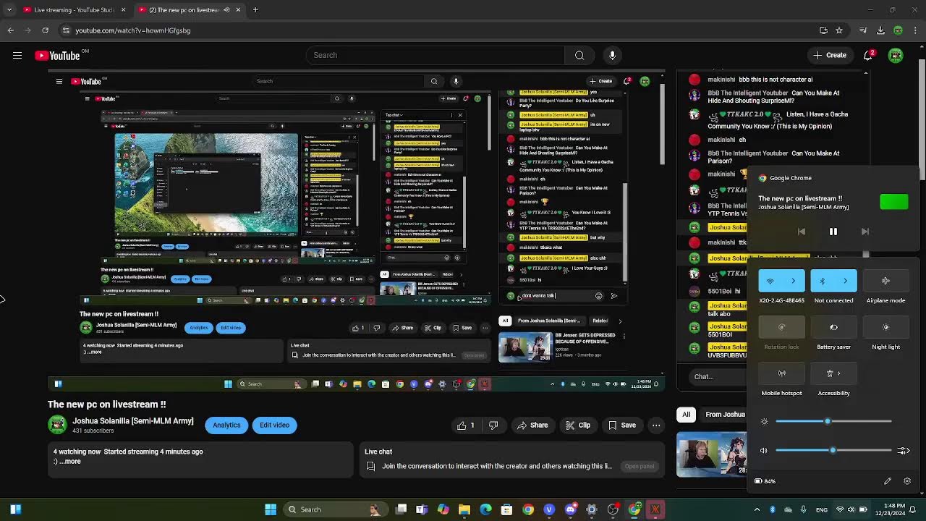Adjust the volume slider in quick settings
926x521 pixels.
(x=833, y=450)
